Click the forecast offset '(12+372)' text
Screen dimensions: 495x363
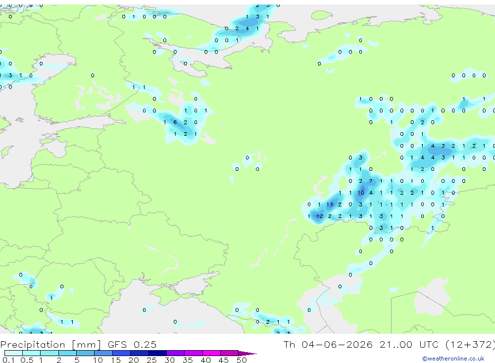click(470, 344)
